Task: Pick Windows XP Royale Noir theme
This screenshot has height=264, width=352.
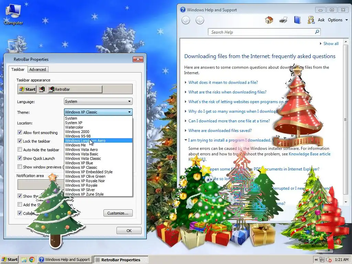Action: [x=98, y=181]
